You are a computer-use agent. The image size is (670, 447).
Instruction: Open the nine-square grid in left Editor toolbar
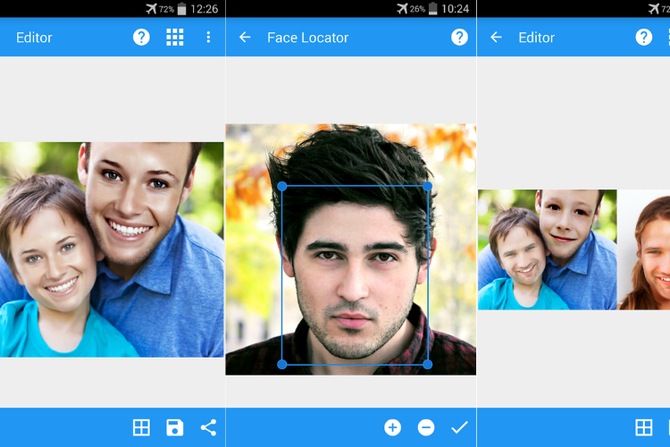click(175, 38)
